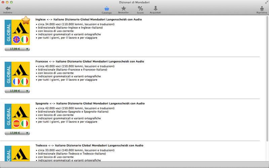Click 'bidirezionale (Italiano-Francese e Francese-Italiano)' text
Screen dimensions: 269x168
coord(72,70)
